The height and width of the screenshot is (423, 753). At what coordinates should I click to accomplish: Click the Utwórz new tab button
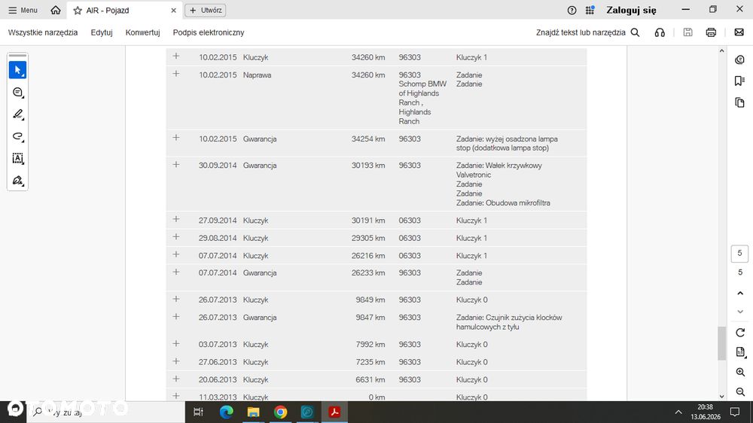[x=205, y=10]
